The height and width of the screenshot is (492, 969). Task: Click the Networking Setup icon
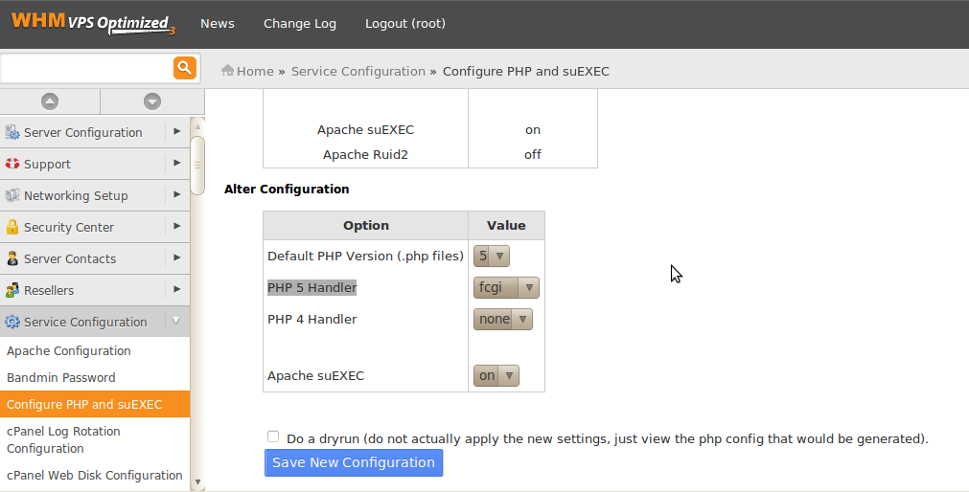pos(12,195)
